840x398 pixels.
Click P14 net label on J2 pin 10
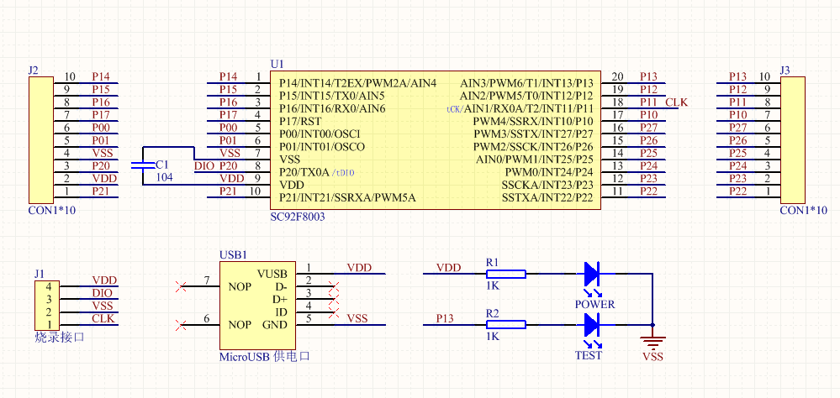pyautogui.click(x=101, y=76)
